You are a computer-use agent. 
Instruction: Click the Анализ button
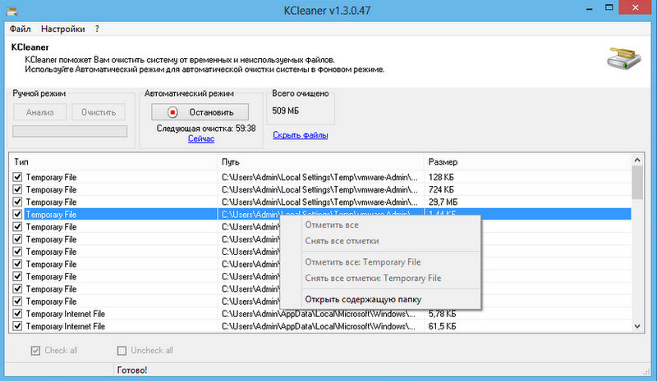(39, 112)
